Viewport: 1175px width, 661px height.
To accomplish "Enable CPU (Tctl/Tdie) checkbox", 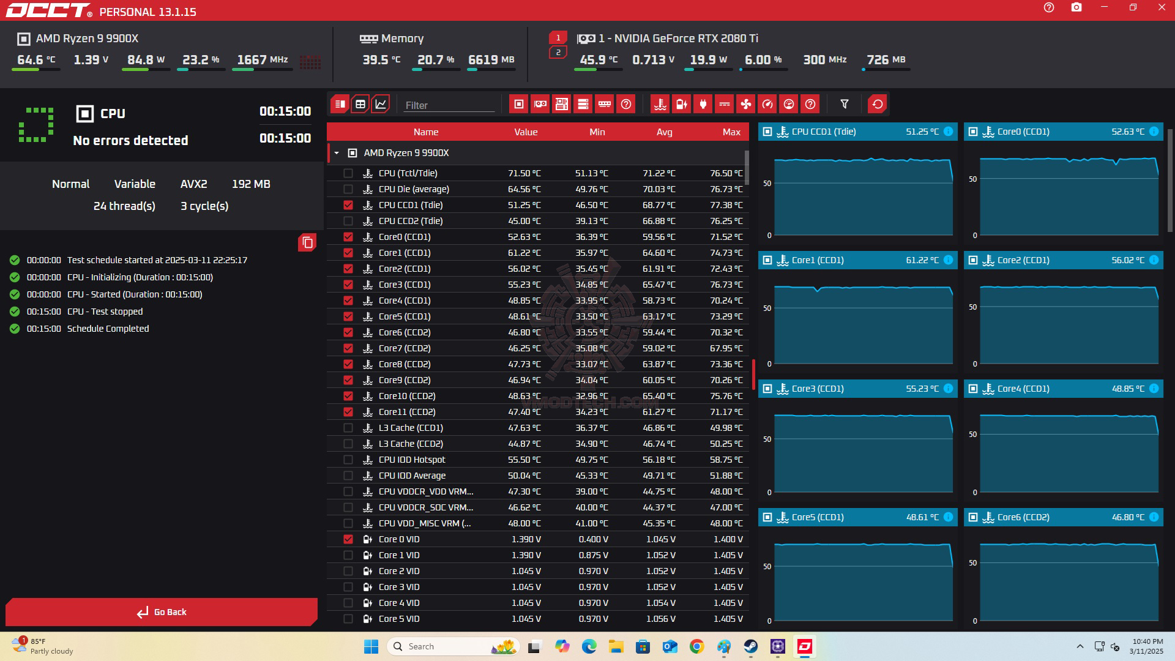I will click(348, 173).
